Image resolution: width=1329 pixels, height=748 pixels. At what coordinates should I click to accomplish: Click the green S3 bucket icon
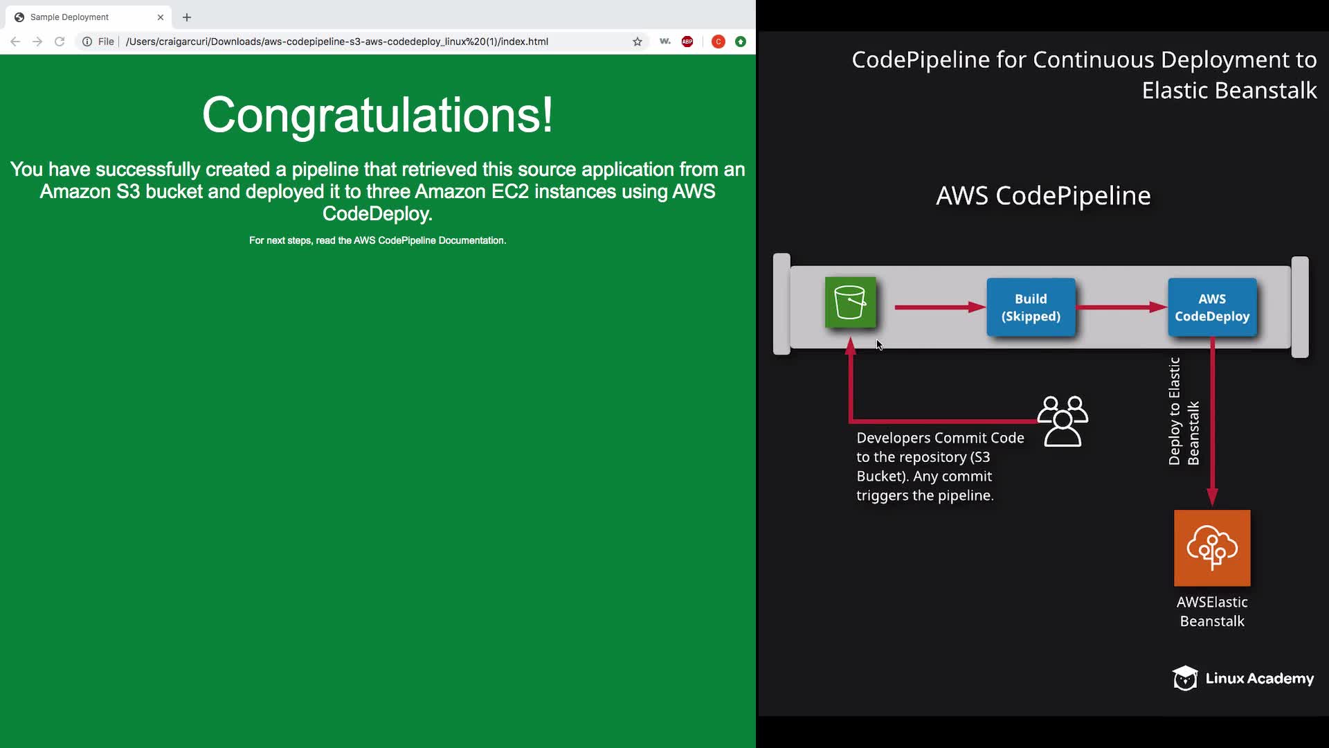(850, 303)
